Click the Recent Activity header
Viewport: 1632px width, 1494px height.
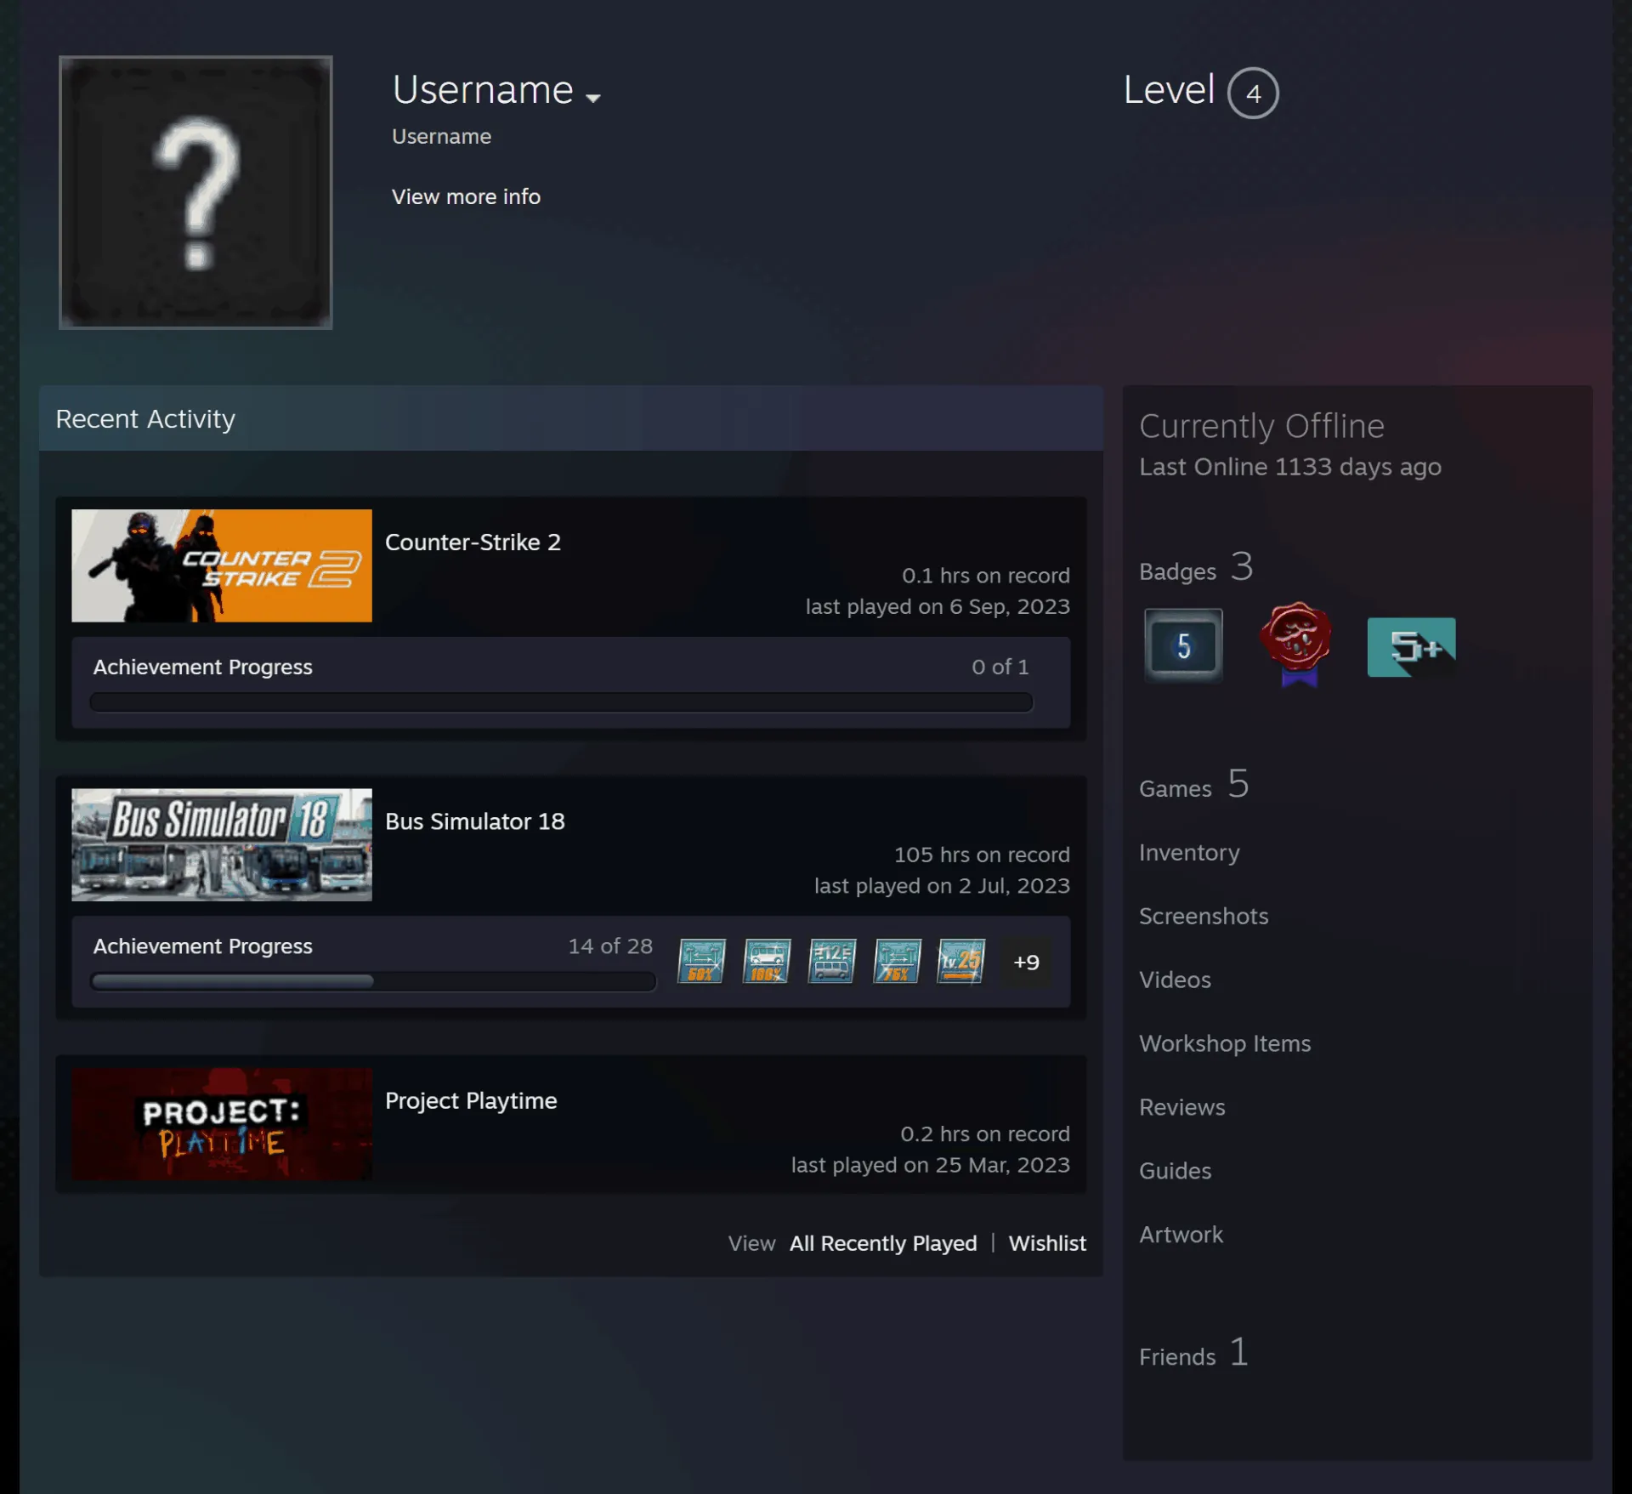pyautogui.click(x=571, y=418)
